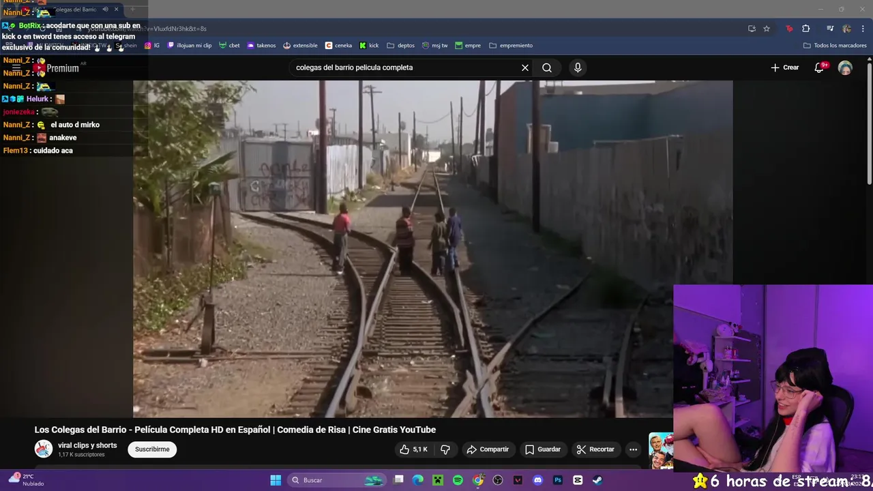Click recommended video thumbnail beside actions
Screen dimensions: 873x491
pyautogui.click(x=660, y=451)
